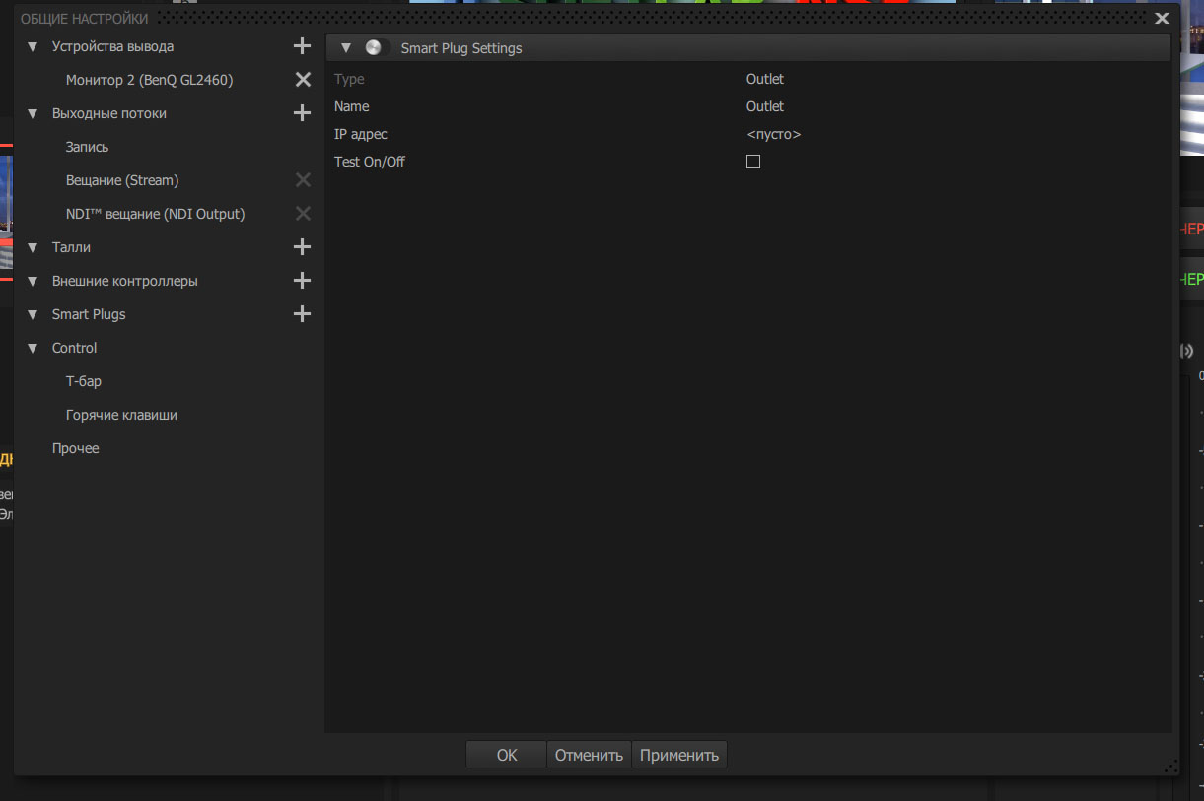1204x801 pixels.
Task: Collapse the Smart Plug Settings panel
Action: pos(346,48)
